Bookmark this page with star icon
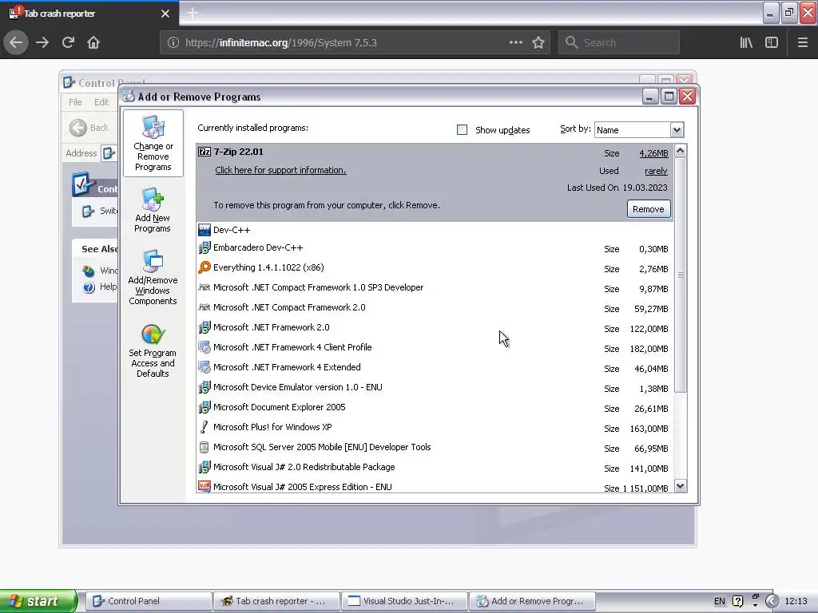 click(x=538, y=43)
